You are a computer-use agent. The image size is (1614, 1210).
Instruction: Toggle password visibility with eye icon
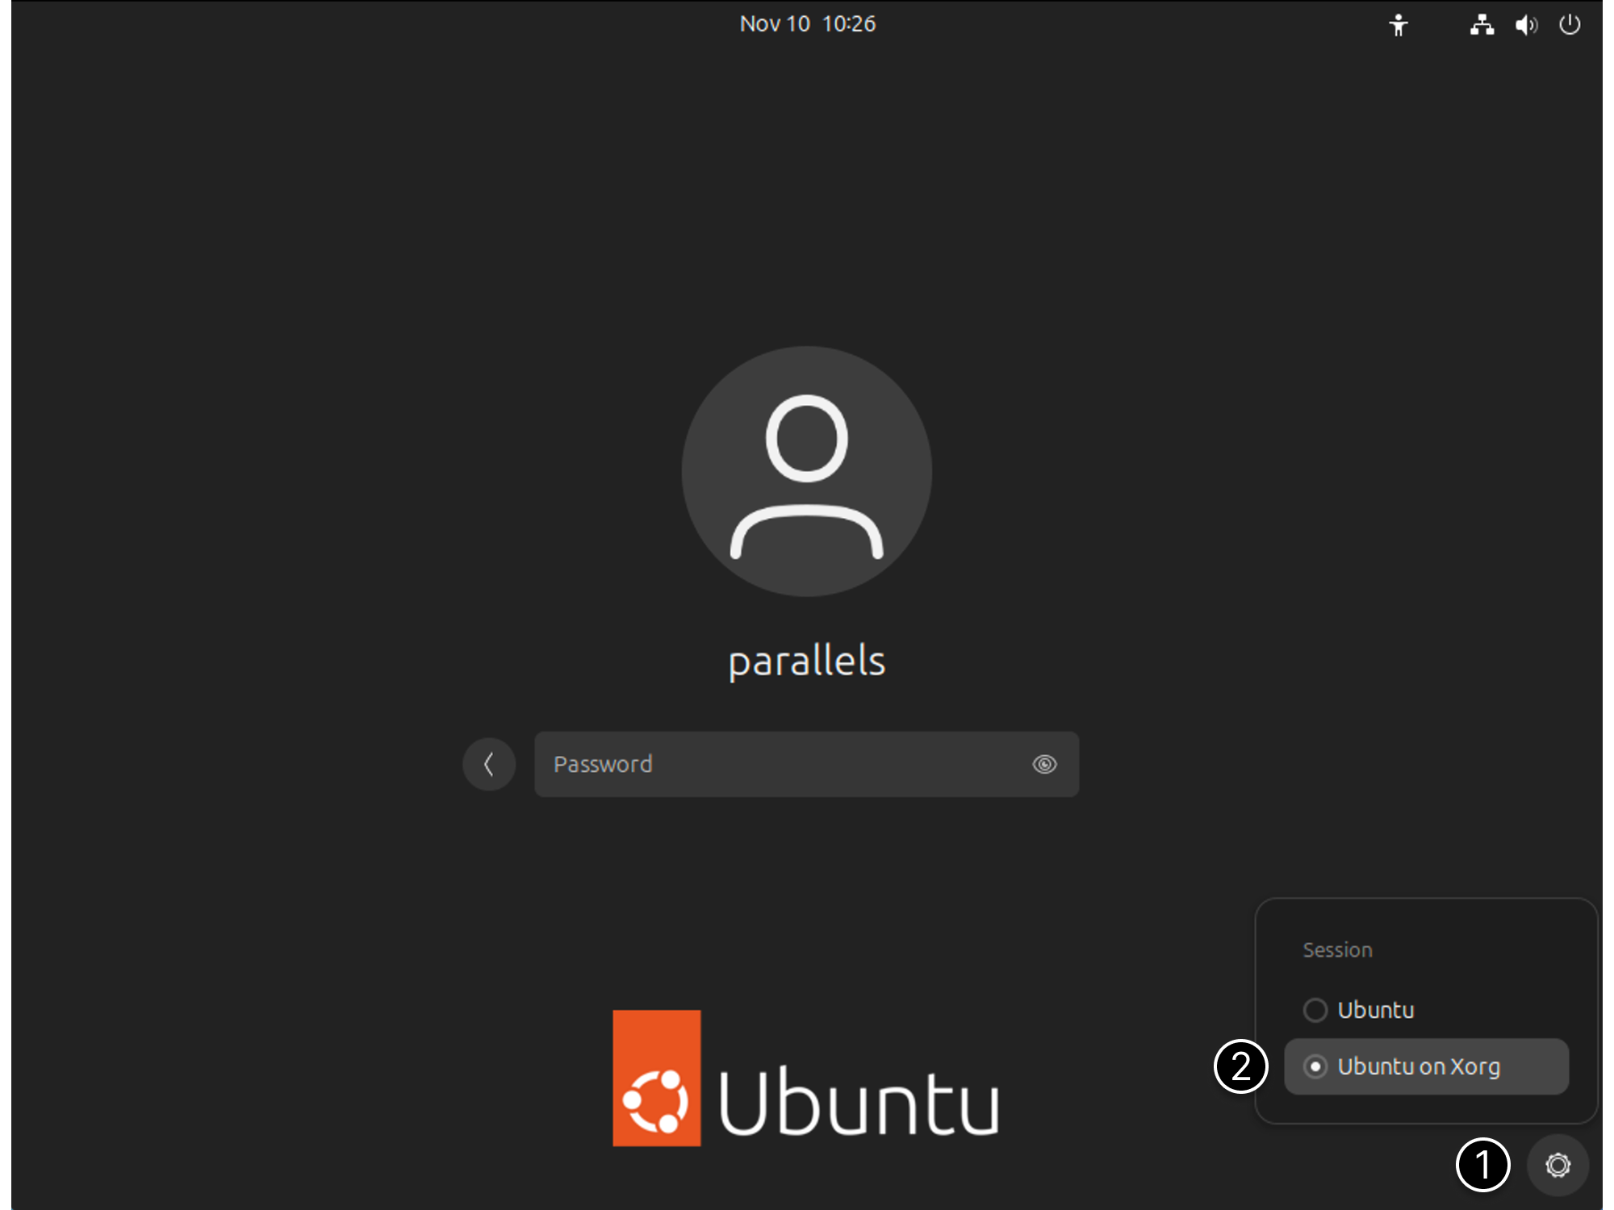[1044, 764]
